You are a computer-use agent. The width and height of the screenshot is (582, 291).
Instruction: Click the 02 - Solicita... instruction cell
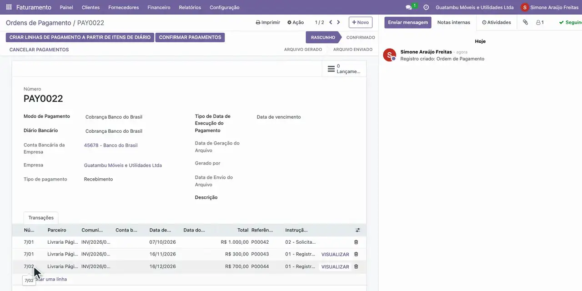(300, 242)
